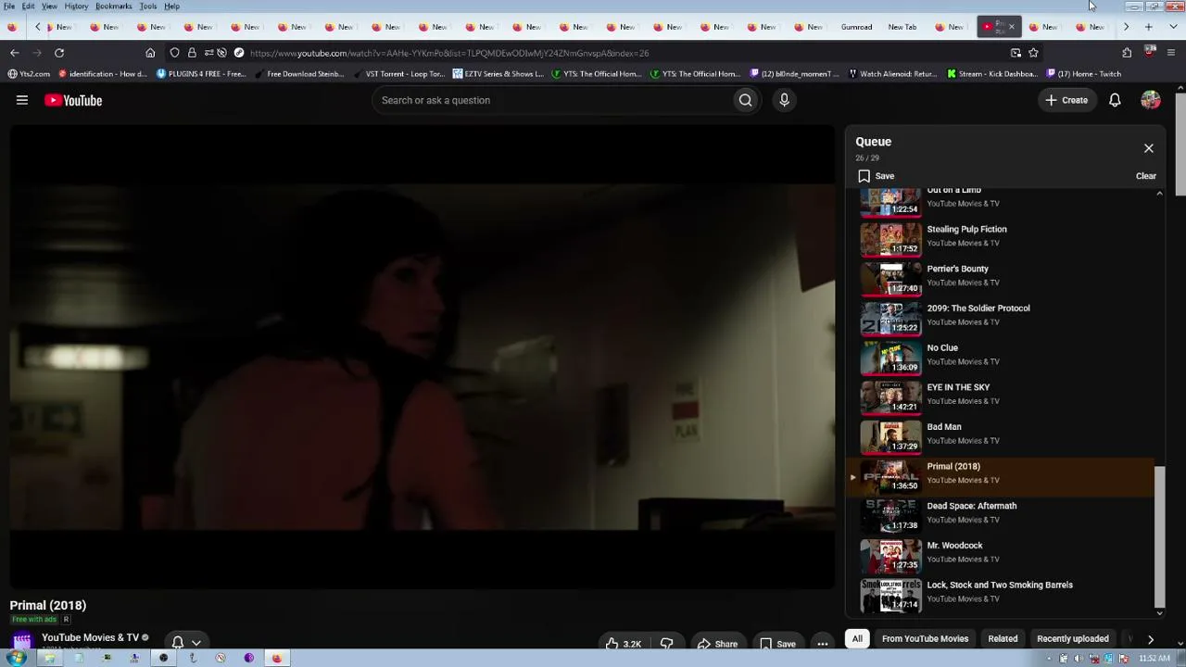Open Stream - Kick Dashboard bookmark
1186x667 pixels.
coord(991,74)
